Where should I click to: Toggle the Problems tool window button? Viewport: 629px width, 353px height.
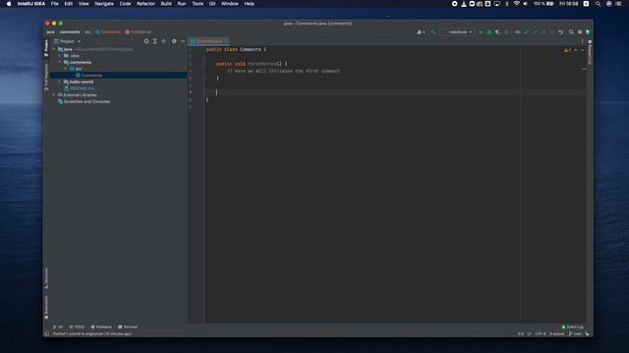[x=101, y=327]
